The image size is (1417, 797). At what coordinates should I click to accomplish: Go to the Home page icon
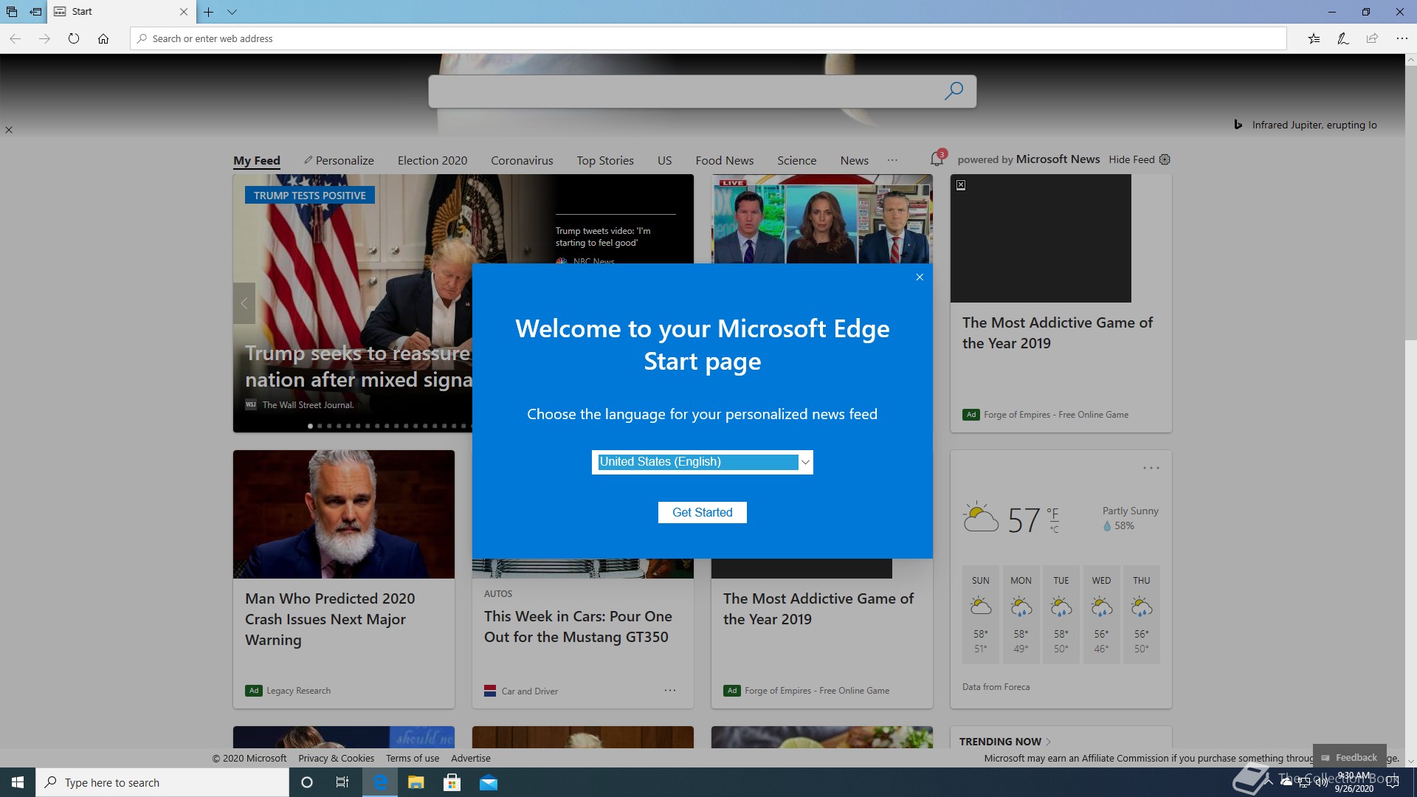[103, 38]
